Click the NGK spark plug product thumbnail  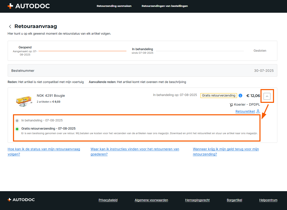pyautogui.click(x=24, y=101)
